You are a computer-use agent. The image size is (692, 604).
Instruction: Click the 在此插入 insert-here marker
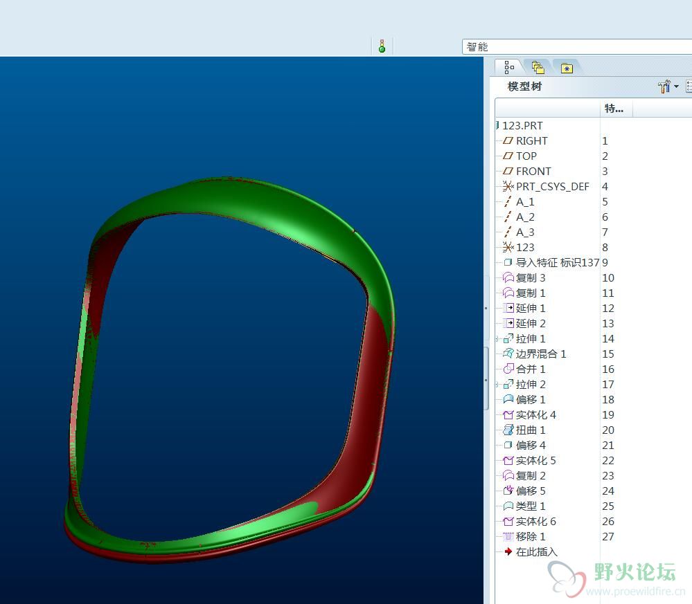coord(535,551)
